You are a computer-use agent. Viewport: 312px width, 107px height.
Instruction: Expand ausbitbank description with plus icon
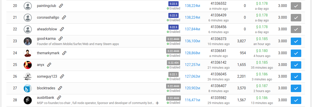coord(157,103)
